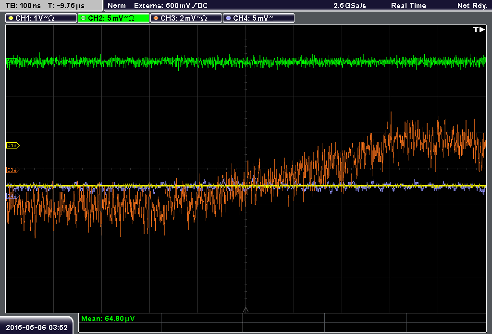Click the timebase TB: 100 ns readout
This screenshot has height=334, width=492.
click(23, 6)
